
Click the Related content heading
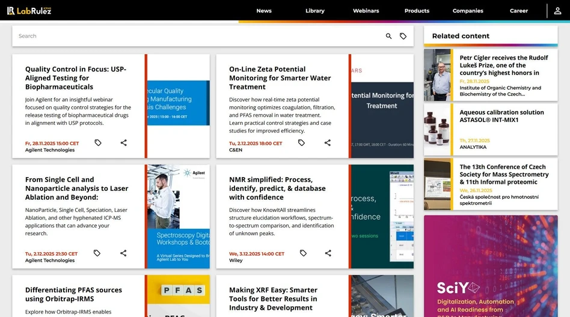[461, 36]
